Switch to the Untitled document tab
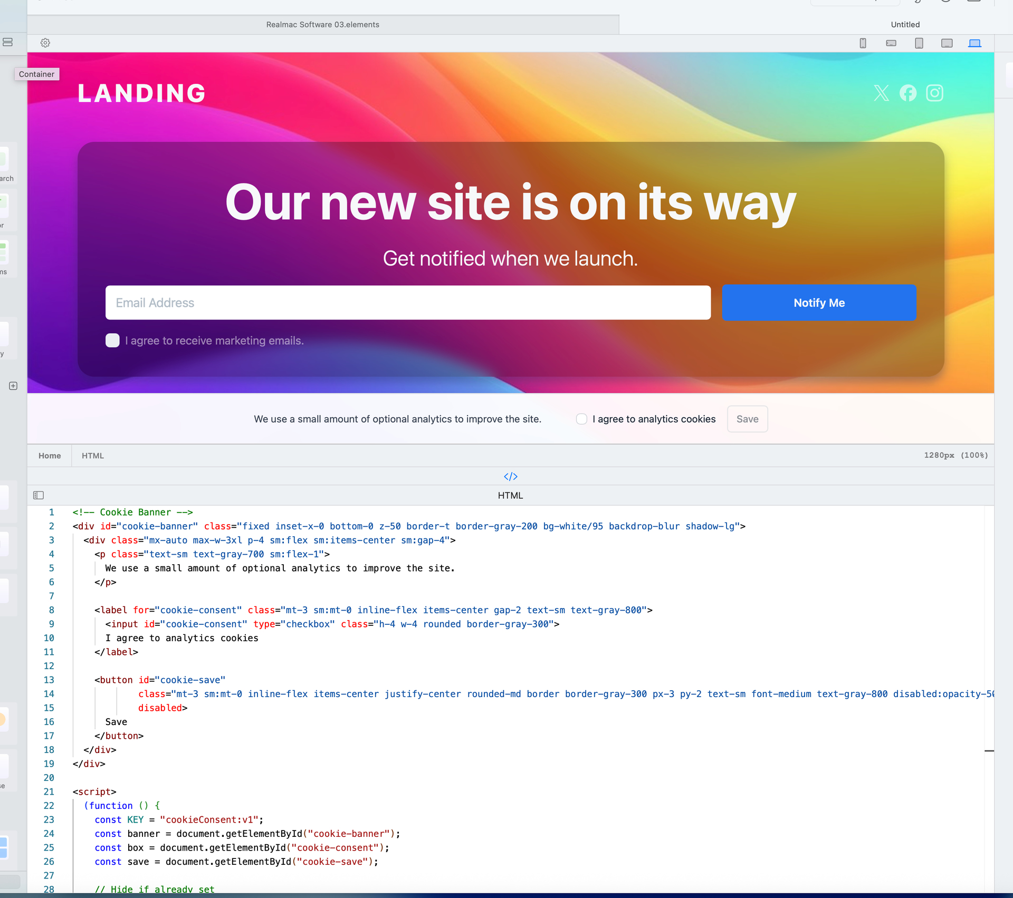The width and height of the screenshot is (1013, 898). click(905, 25)
